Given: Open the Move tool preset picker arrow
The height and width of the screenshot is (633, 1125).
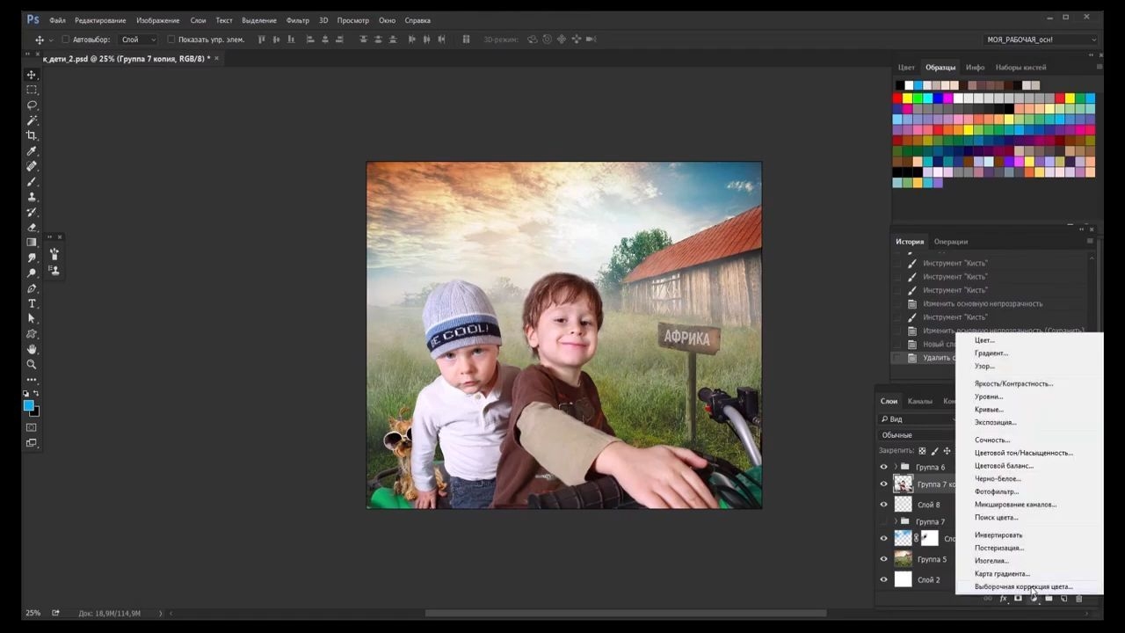Looking at the screenshot, I should tap(52, 40).
